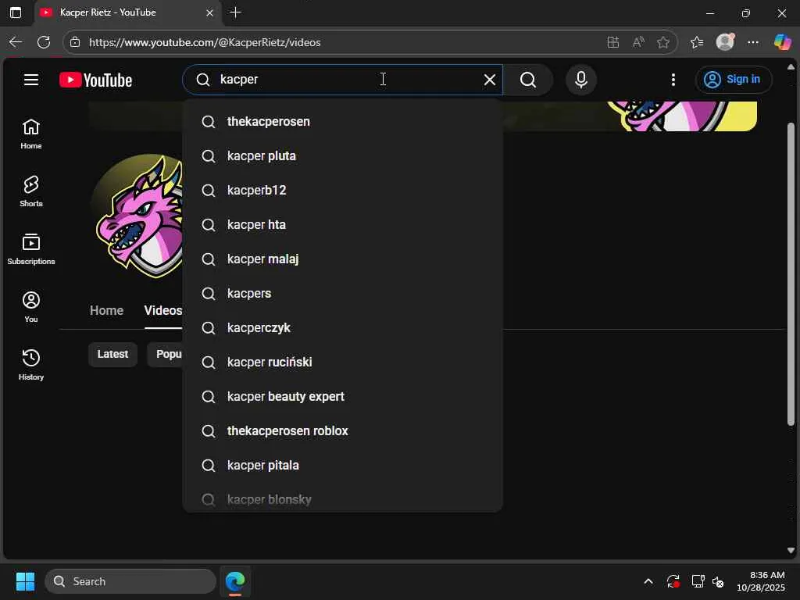Switch to the channel Home tab
The width and height of the screenshot is (800, 600).
click(106, 310)
